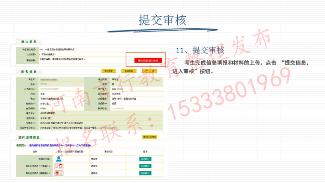Click 待审核 status in the ID card portrait-side row
This screenshot has height=183, width=325.
(x=94, y=166)
